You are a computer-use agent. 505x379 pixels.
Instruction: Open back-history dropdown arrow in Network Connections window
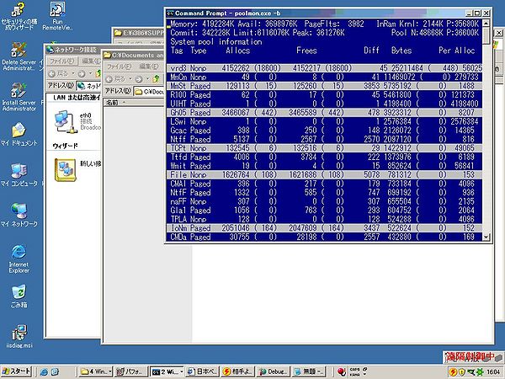click(73, 74)
